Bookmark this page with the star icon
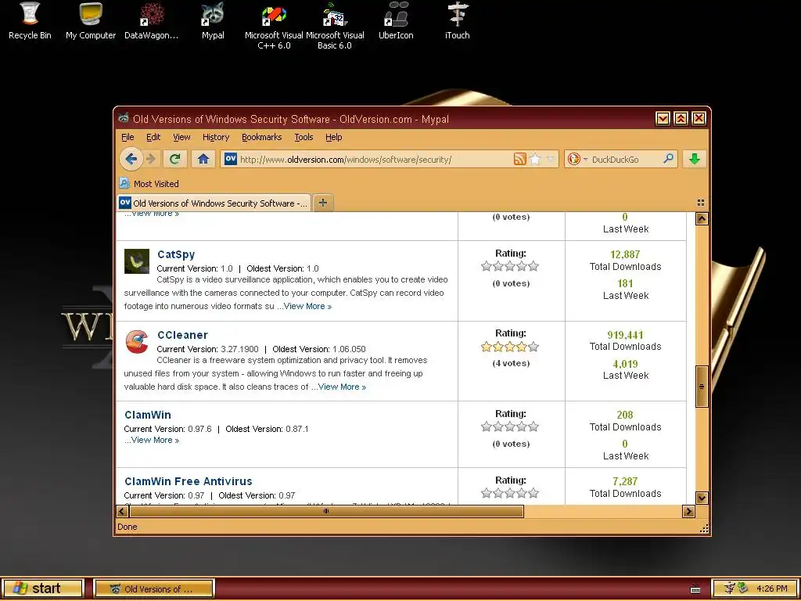801x601 pixels. pyautogui.click(x=535, y=159)
